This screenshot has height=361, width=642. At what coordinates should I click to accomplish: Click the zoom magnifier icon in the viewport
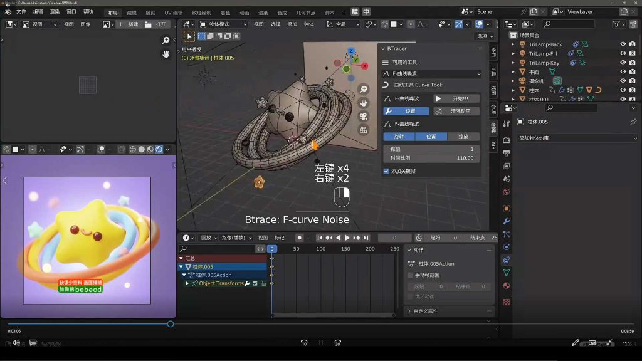click(x=364, y=90)
